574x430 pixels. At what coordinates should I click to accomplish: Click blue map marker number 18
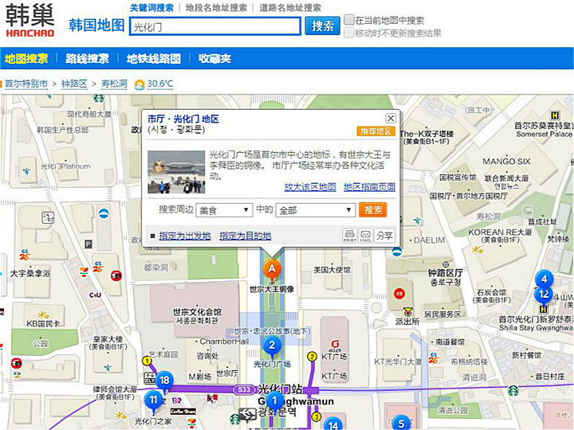164,381
